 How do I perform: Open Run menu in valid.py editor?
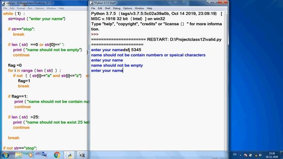[x=30, y=8]
